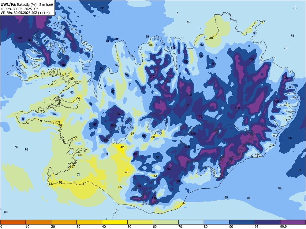Choose the light blue 80–90 legend swatch
The height and width of the screenshot is (229, 306).
tap(217, 222)
